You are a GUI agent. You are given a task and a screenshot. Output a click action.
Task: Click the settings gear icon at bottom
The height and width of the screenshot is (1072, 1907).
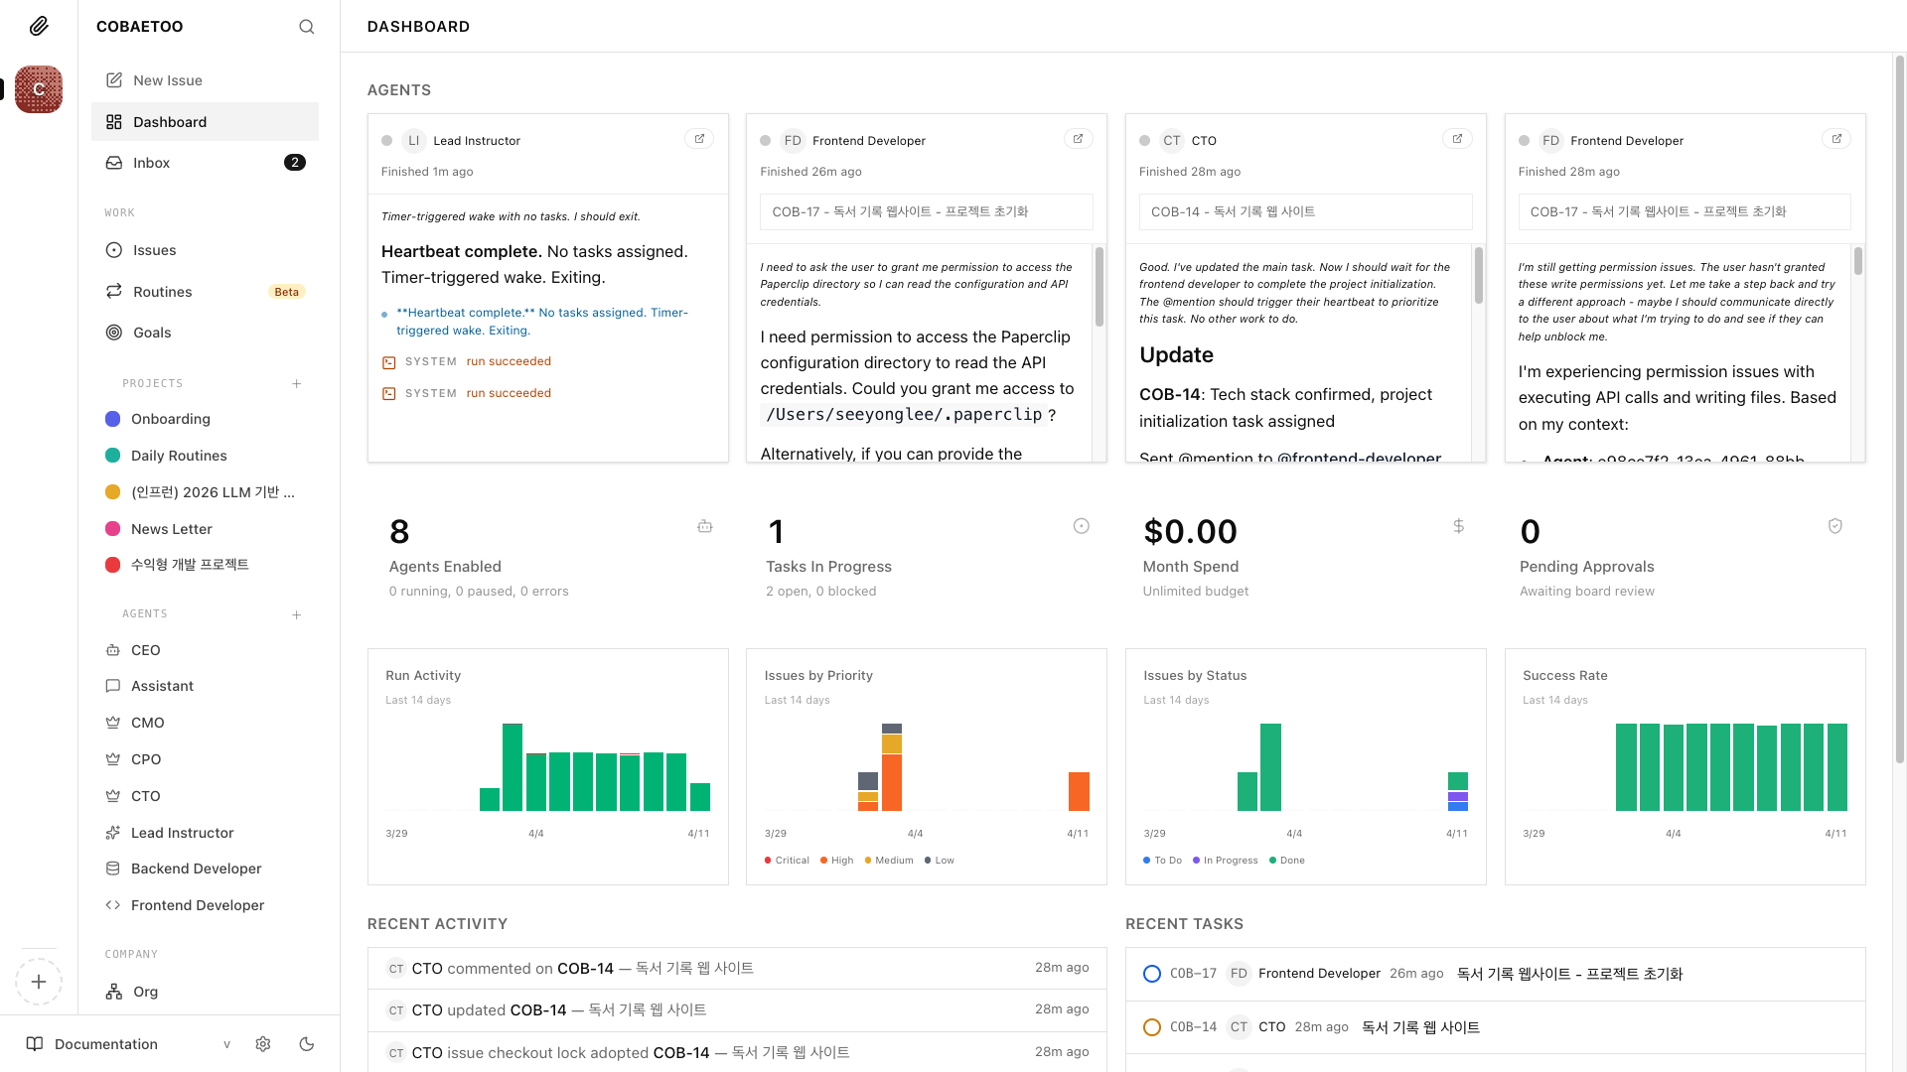pos(263,1044)
